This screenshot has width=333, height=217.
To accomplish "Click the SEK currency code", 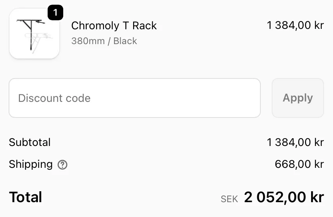I will (229, 199).
